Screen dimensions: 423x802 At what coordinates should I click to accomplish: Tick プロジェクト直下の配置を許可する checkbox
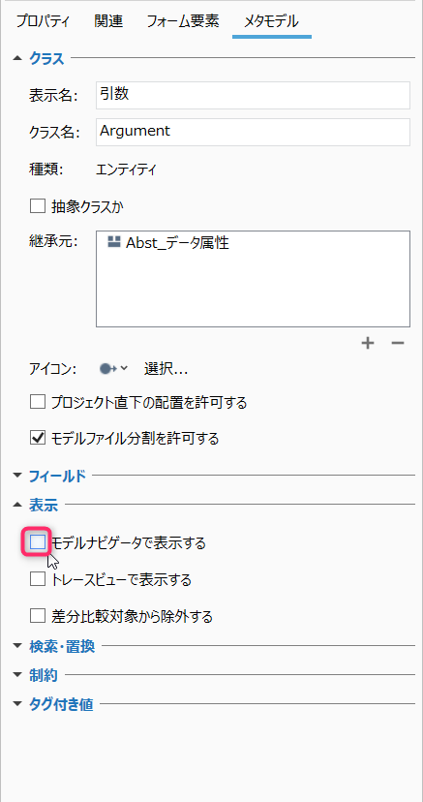[x=38, y=402]
